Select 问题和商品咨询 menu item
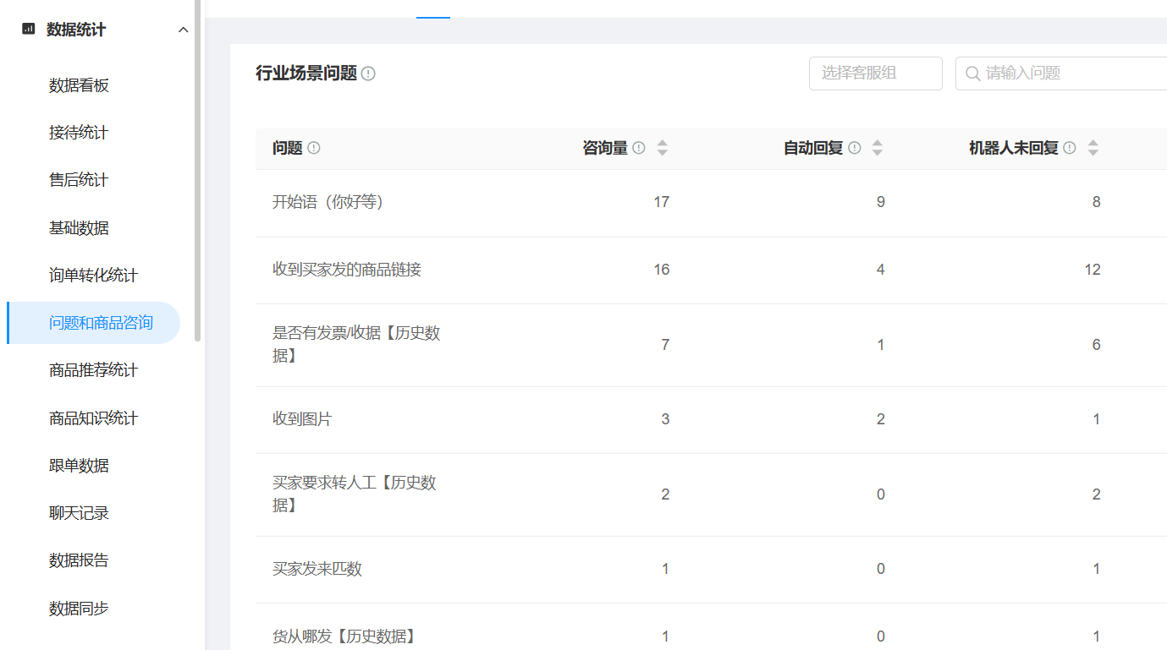This screenshot has height=650, width=1167. [93, 323]
